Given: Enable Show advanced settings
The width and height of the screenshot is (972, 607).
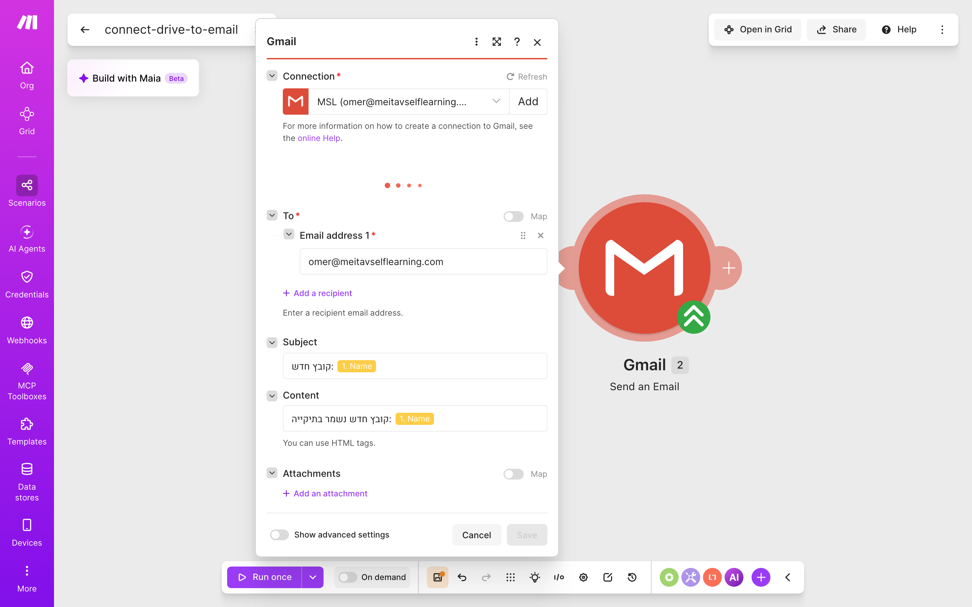Looking at the screenshot, I should tap(279, 535).
